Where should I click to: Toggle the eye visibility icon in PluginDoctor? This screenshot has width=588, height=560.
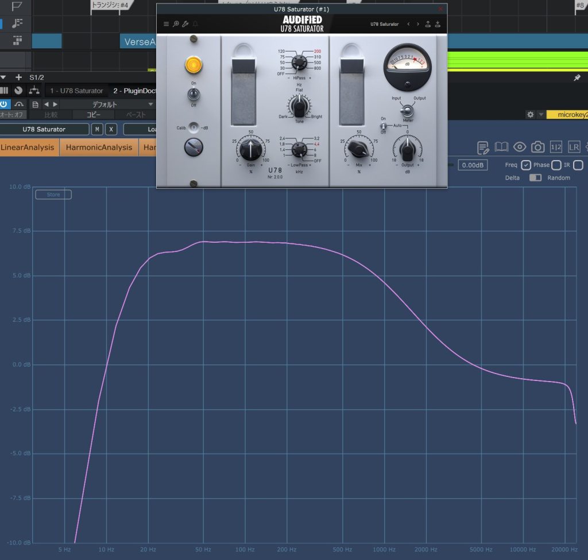point(520,147)
